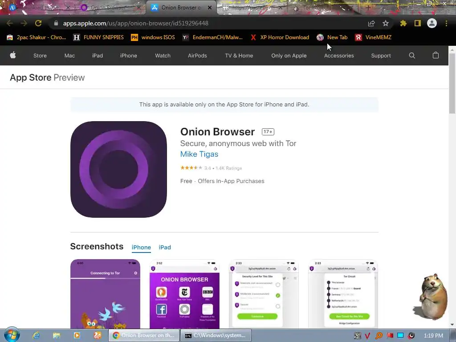This screenshot has height=342, width=456.
Task: Open AirPods in Apple navigation
Action: click(x=197, y=56)
